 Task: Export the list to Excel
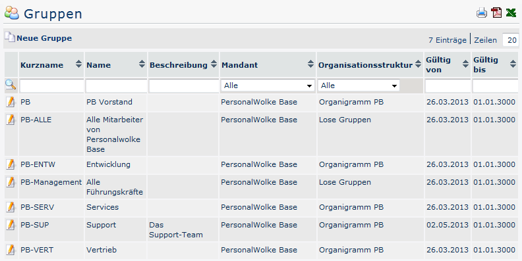pos(511,13)
